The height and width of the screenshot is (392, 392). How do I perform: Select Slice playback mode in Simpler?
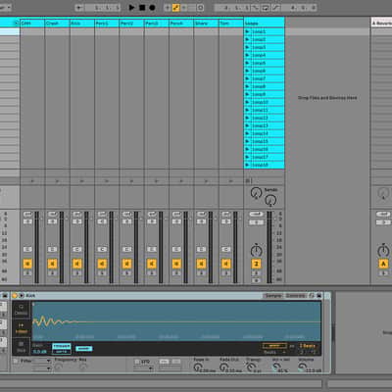click(22, 347)
